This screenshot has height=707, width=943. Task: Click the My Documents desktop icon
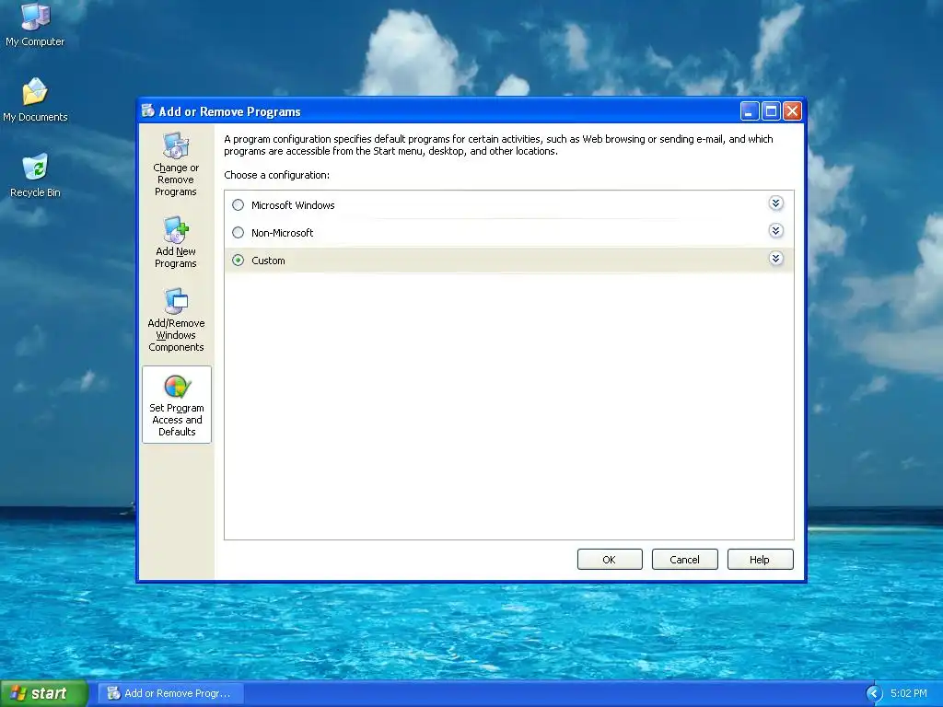coord(35,99)
